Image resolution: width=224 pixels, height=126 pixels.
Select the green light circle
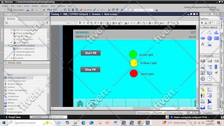tap(133, 54)
